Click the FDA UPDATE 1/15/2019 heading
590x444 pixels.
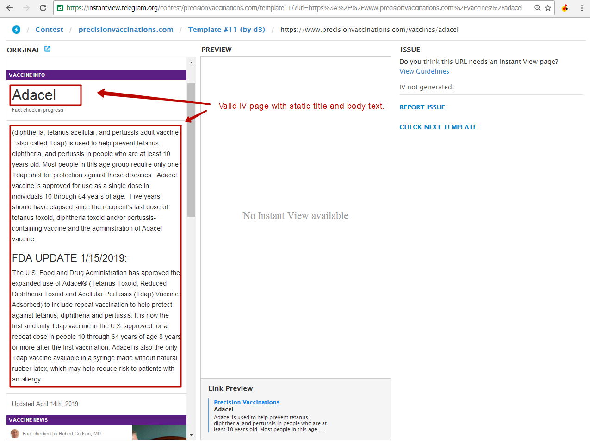click(69, 258)
